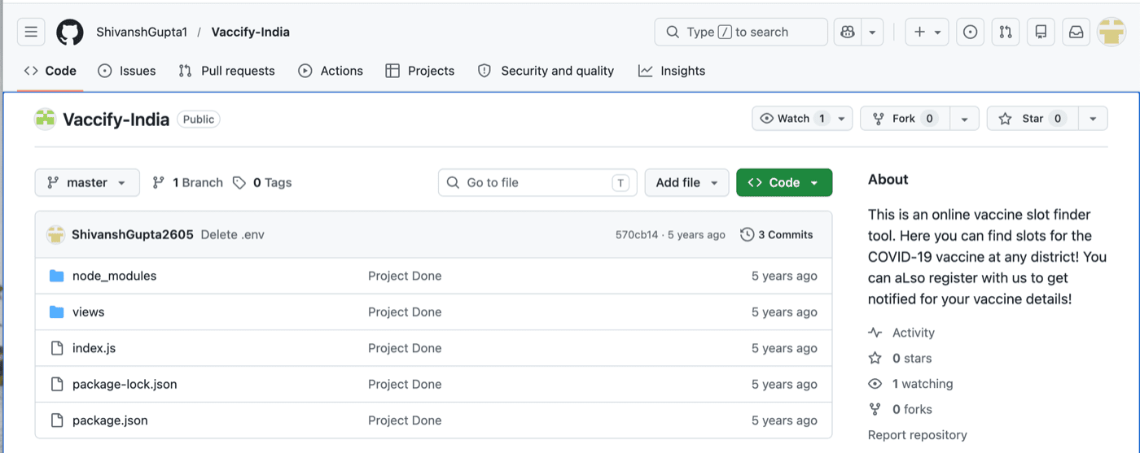Open the node_modules folder
Image resolution: width=1140 pixels, height=453 pixels.
point(114,276)
